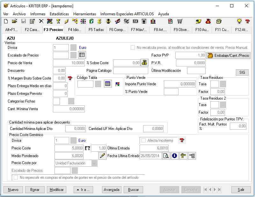This screenshot has width=255, height=197.
Task: Click the trophy toolbar icon
Action: [x=58, y=21]
